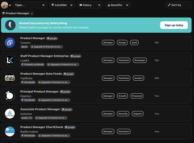
Task: Open Staff Product Manager Enterprise job
Action: 45,56
